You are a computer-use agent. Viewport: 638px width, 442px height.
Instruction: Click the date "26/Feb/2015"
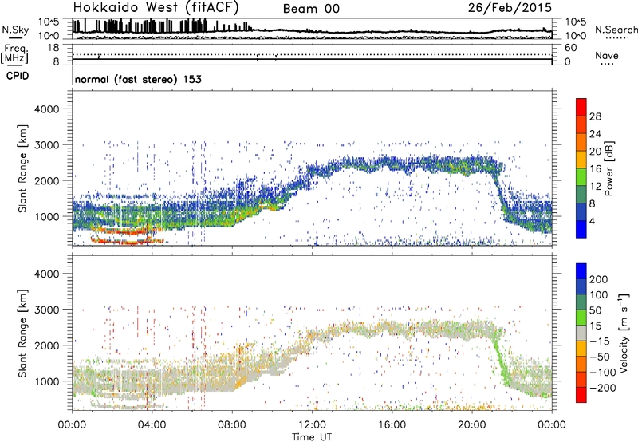click(x=510, y=7)
